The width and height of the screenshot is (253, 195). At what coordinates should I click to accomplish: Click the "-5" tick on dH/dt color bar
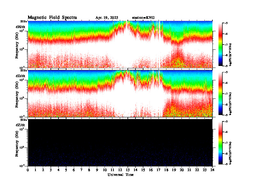point(226,23)
